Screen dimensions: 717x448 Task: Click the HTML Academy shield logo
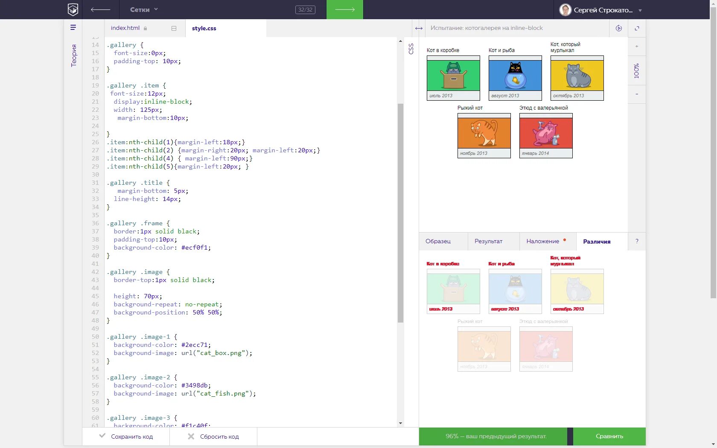tap(73, 9)
